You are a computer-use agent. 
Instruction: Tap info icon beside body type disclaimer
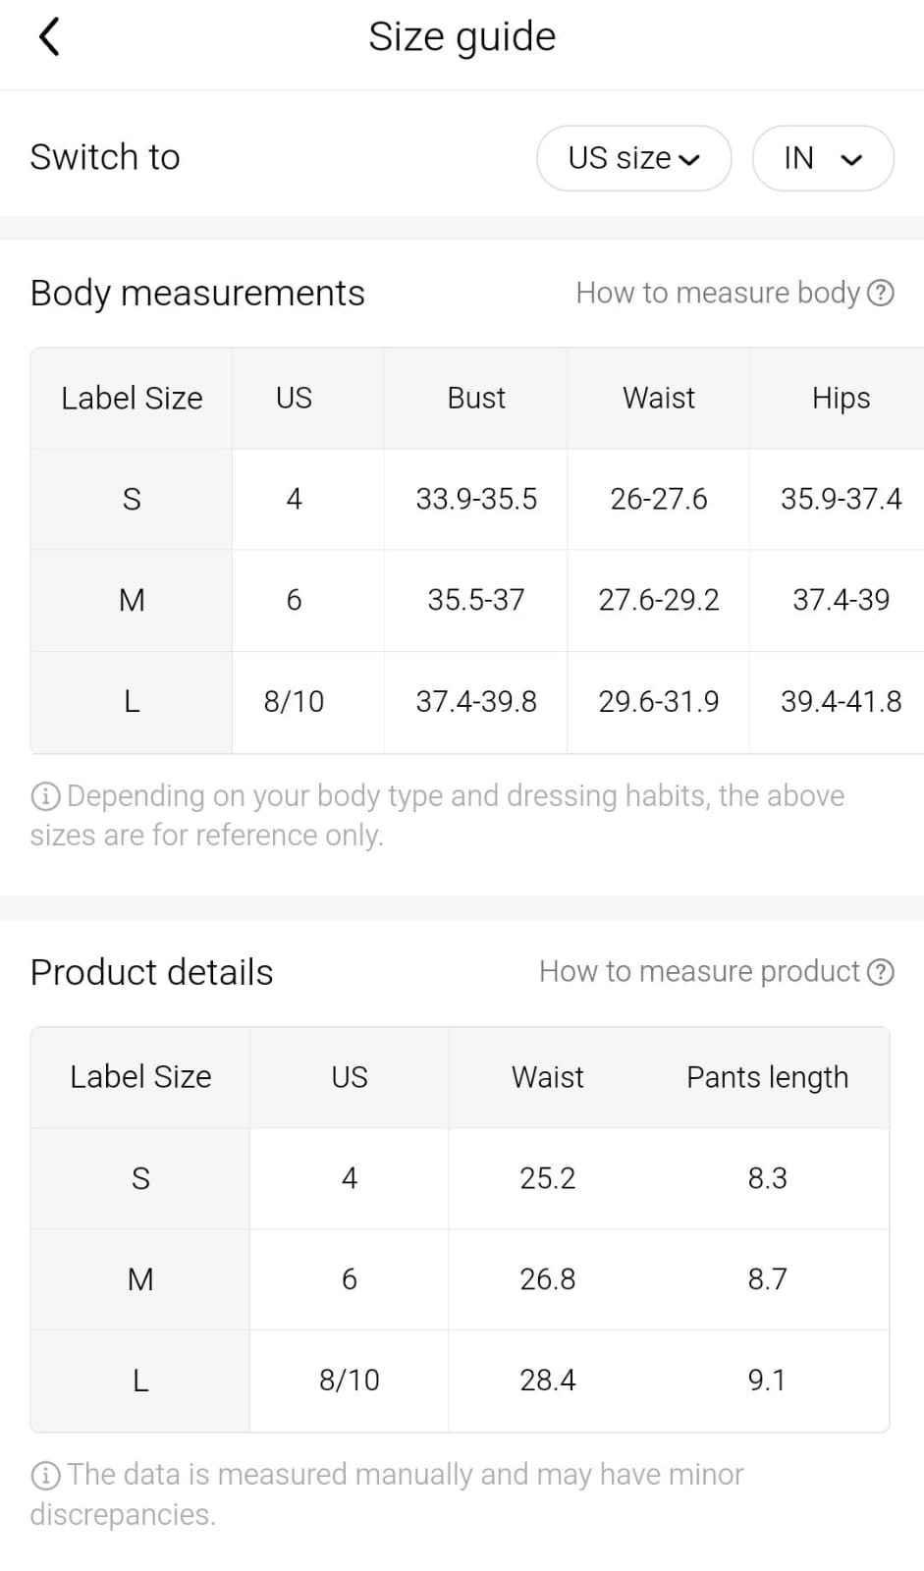pos(45,796)
